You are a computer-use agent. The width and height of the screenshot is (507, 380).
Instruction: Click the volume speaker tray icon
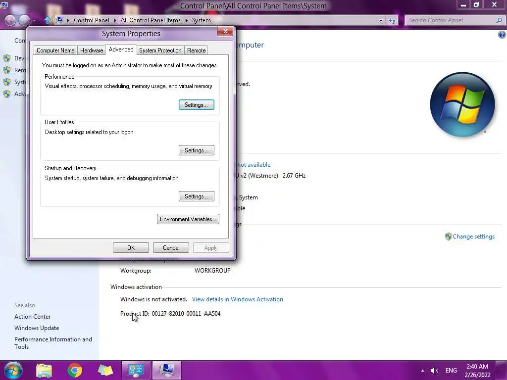pos(435,371)
